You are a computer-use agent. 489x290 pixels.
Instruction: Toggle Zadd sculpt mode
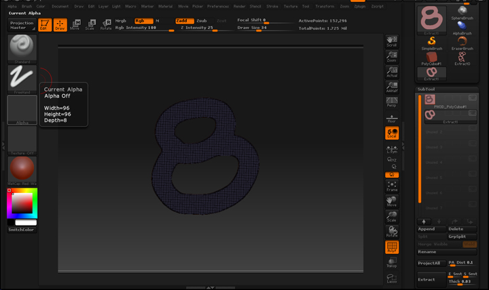tap(184, 21)
